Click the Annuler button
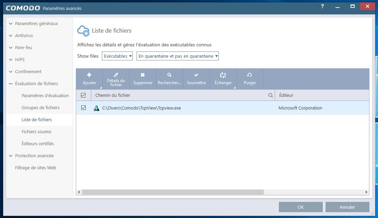Image resolution: width=378 pixels, height=218 pixels. pos(347,207)
